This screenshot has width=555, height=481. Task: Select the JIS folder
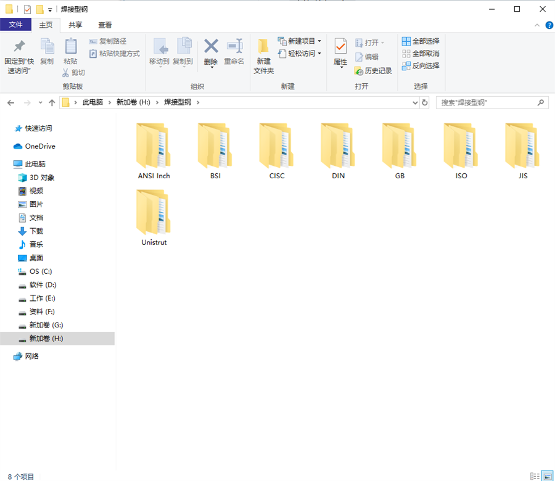tap(523, 151)
